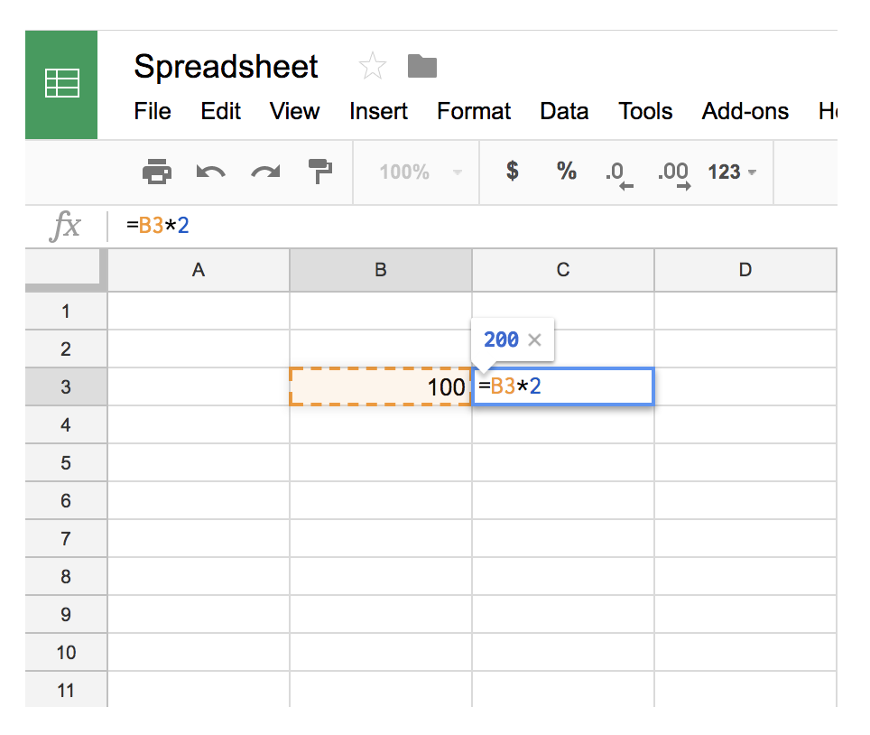Click the print icon
Image resolution: width=870 pixels, height=735 pixels.
point(157,172)
